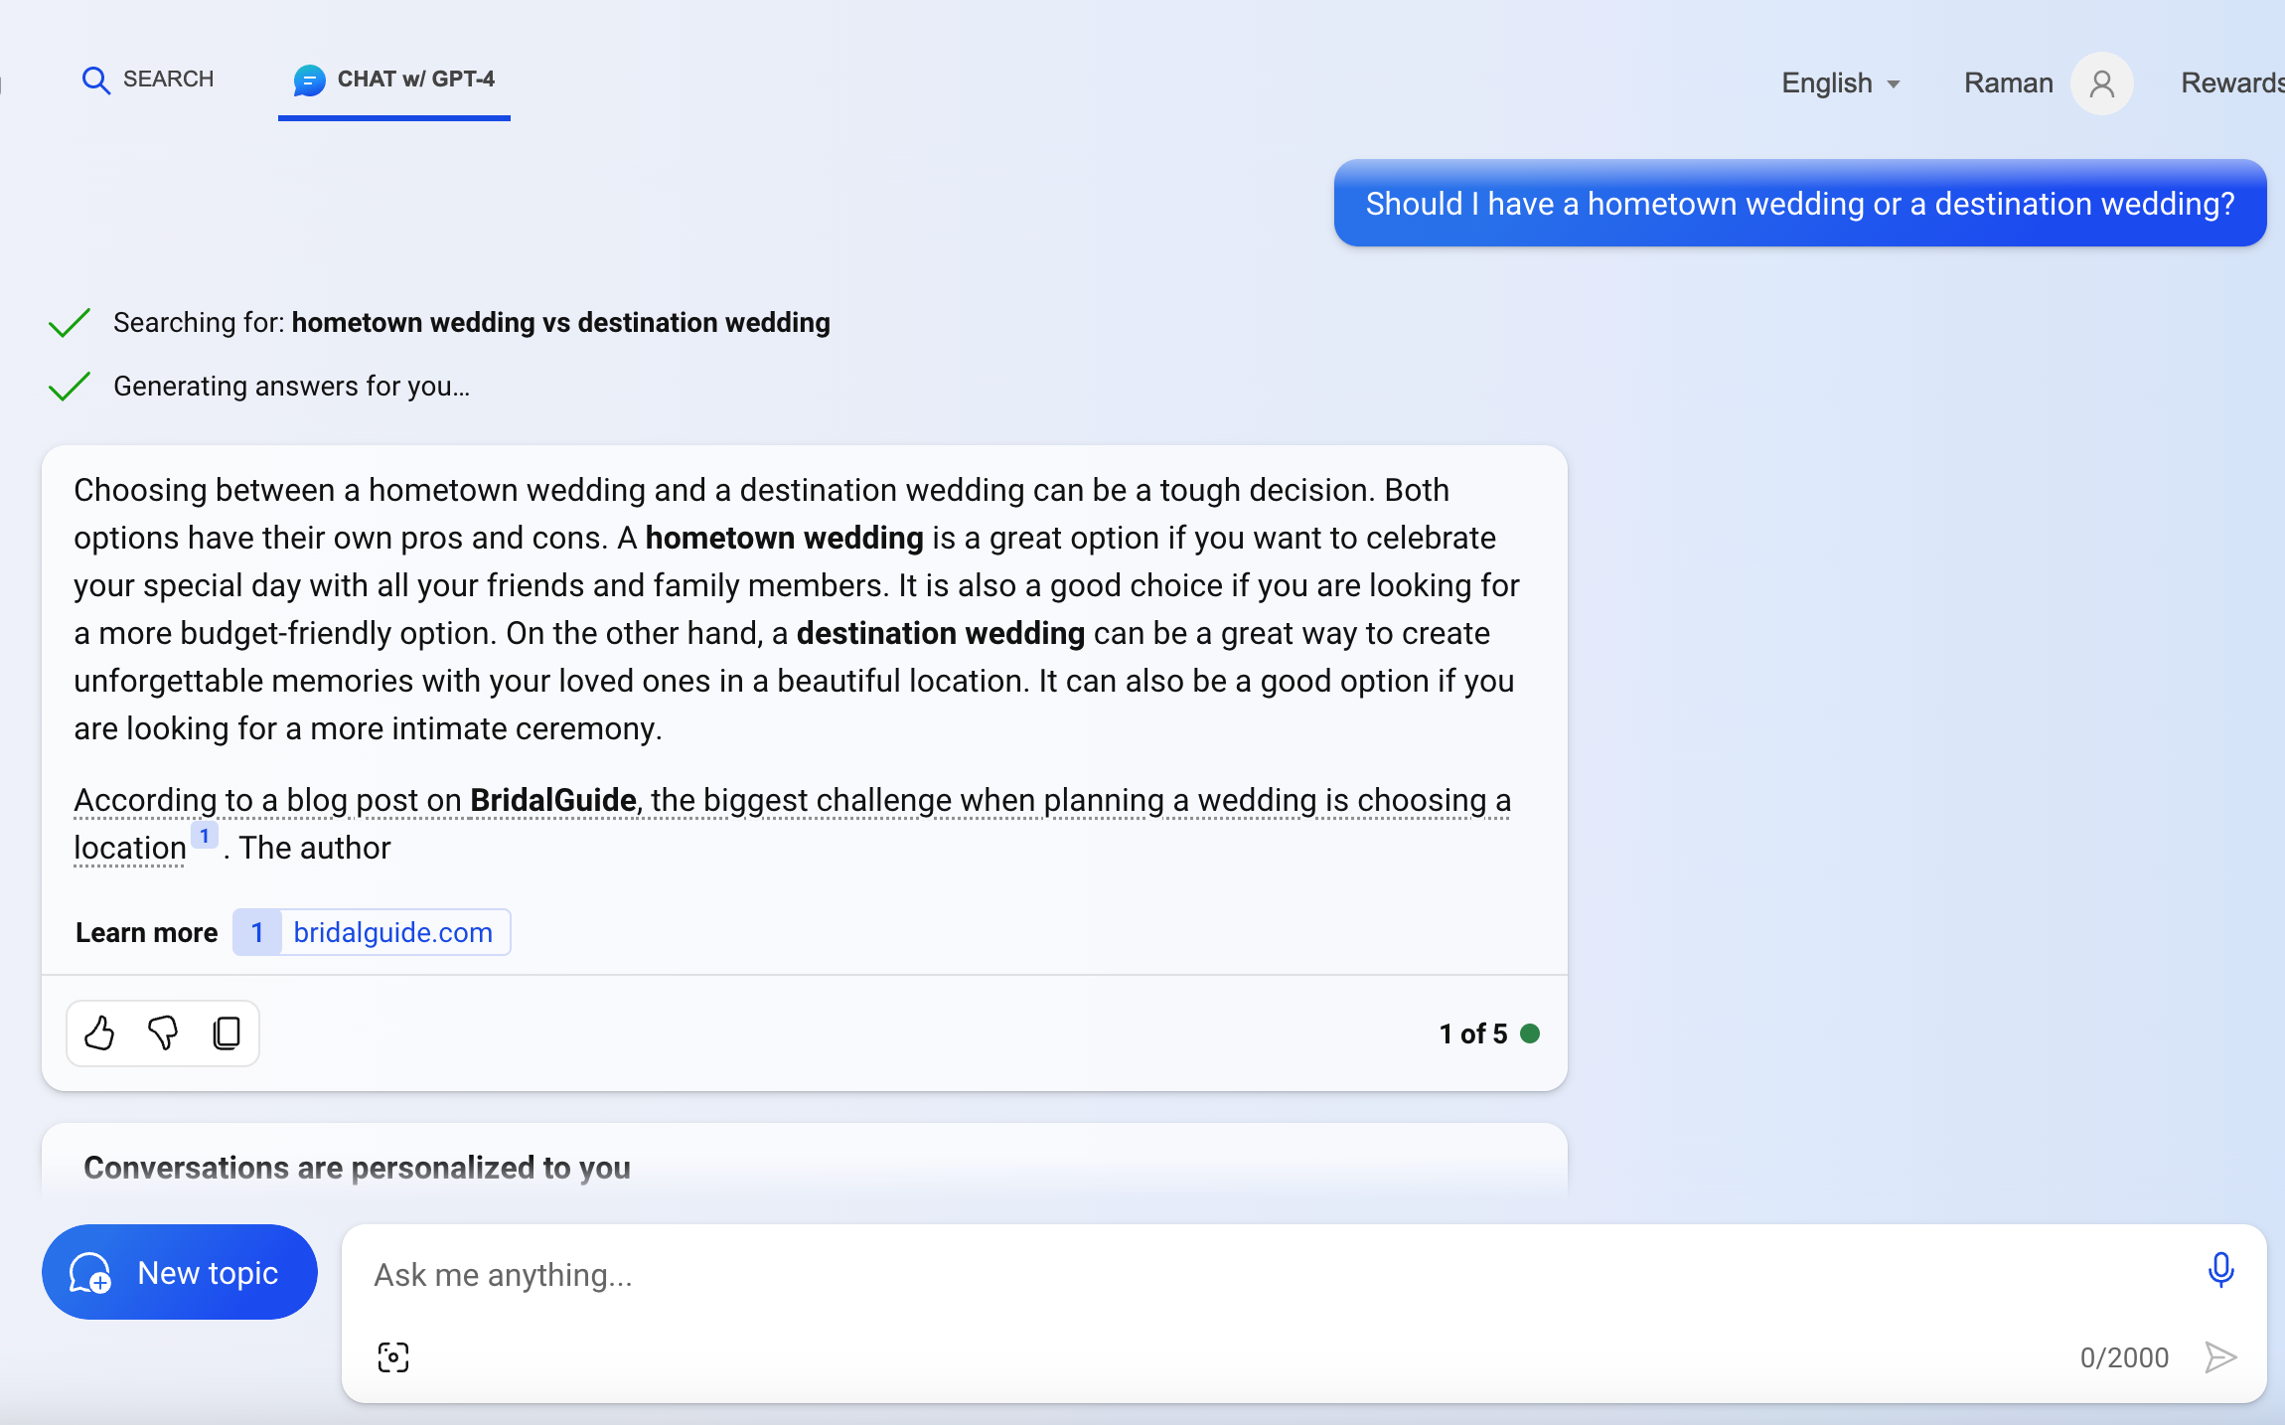Screen dimensions: 2285x1425
Task: Click the send message arrow icon
Action: (2220, 1356)
